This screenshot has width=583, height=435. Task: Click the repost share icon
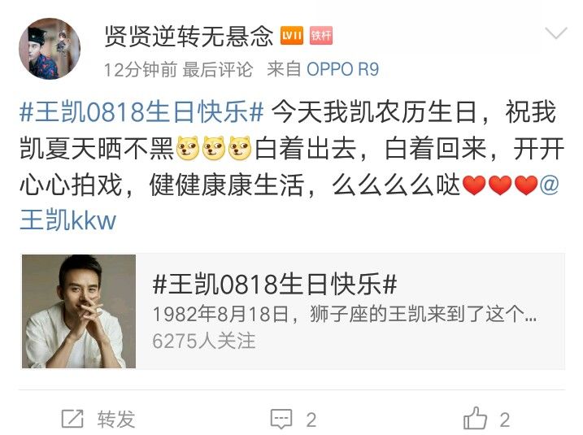[x=72, y=419]
